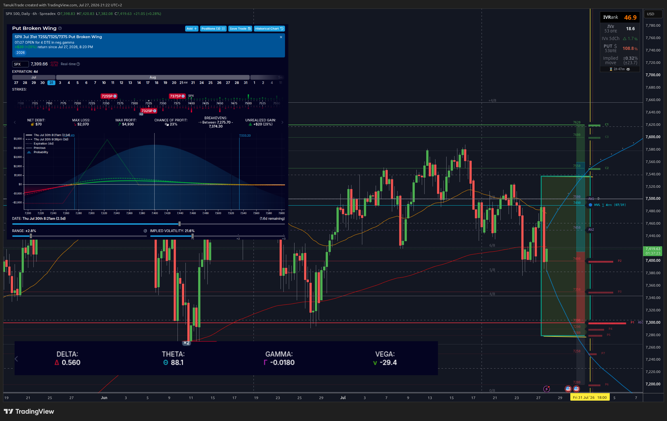Screen dimensions: 667x421
Task: Select the Aug 14 expiration date
Action: 139,83
